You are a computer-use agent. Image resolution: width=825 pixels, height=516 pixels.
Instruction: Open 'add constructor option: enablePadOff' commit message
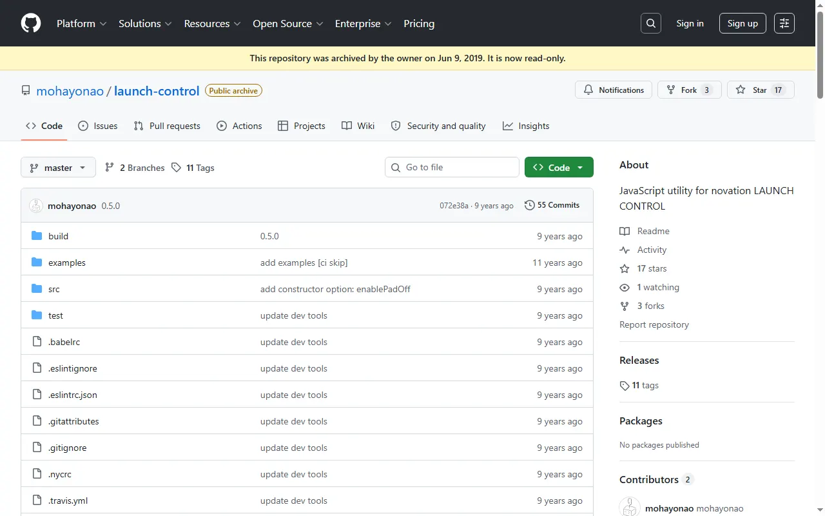[335, 289]
